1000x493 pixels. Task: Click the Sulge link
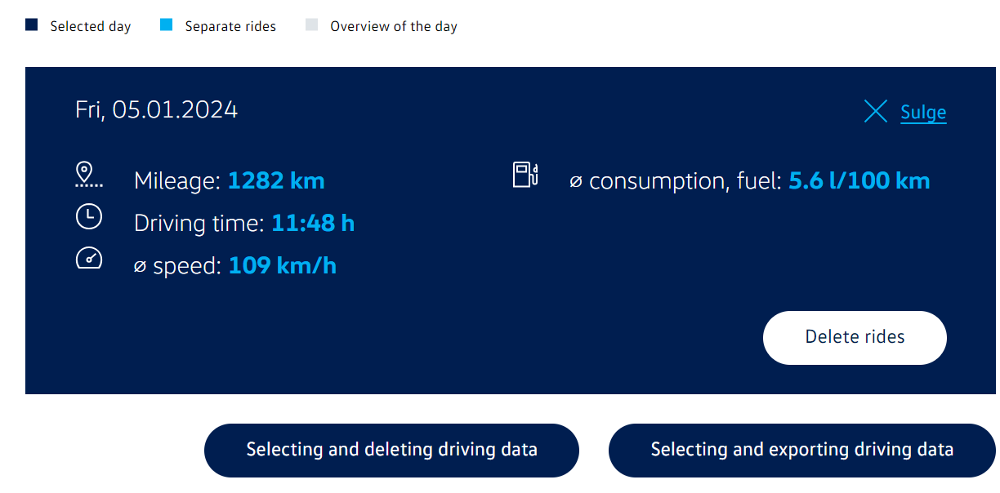pos(923,113)
